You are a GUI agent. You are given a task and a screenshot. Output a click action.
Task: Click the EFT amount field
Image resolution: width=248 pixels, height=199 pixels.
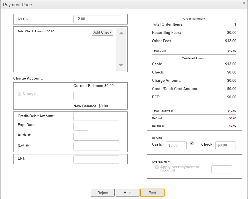pyautogui.click(x=96, y=159)
